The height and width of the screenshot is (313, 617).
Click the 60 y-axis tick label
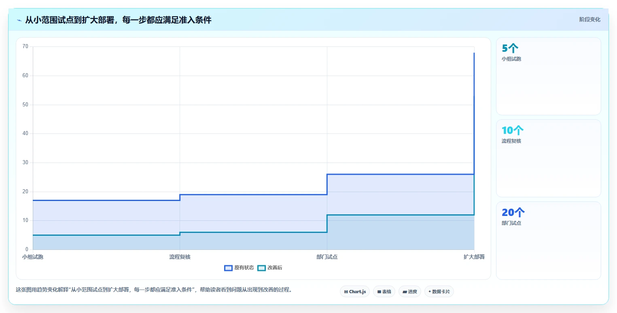[25, 76]
